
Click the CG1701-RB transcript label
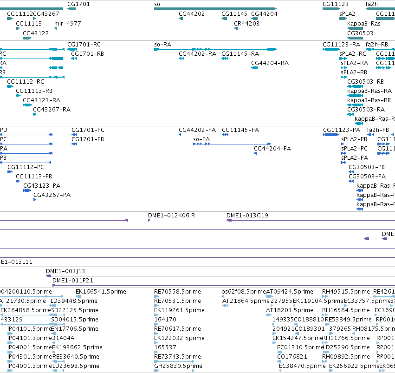click(x=87, y=54)
